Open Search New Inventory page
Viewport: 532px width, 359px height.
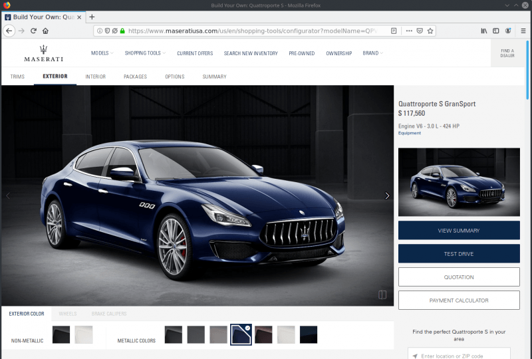(x=251, y=53)
